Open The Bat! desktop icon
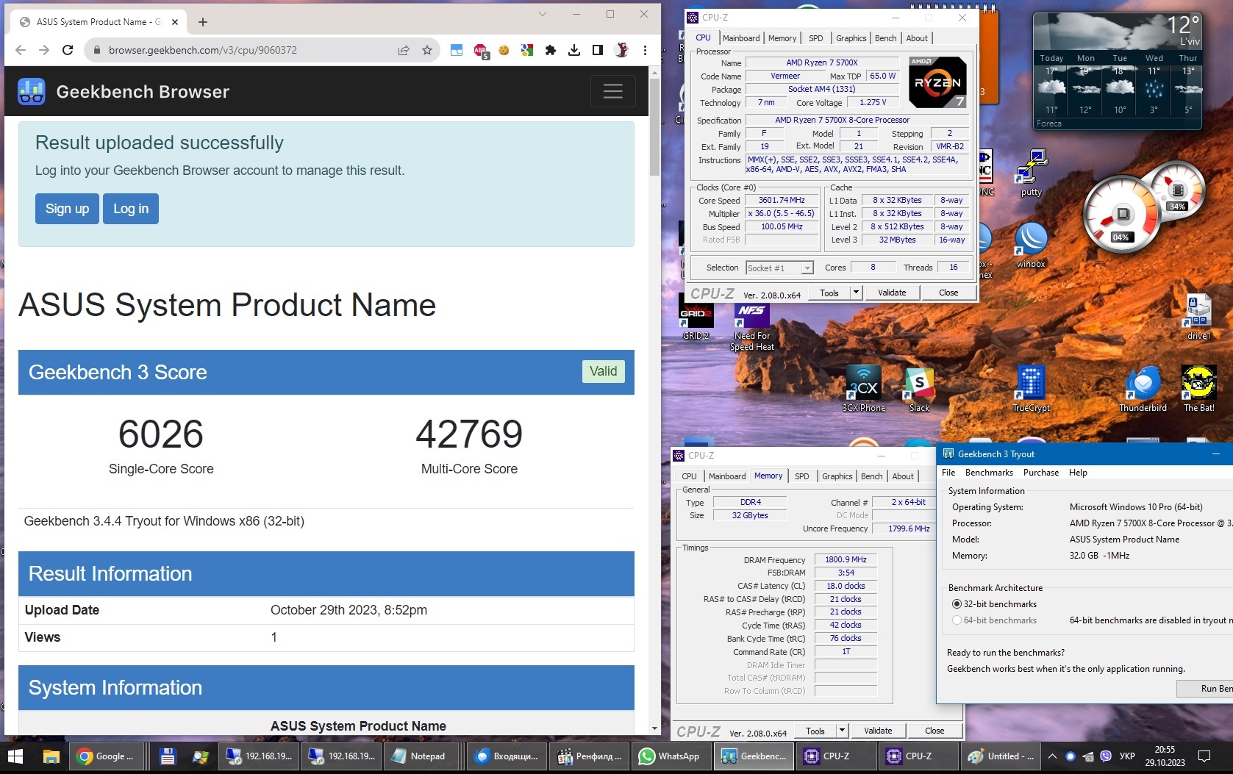This screenshot has height=774, width=1233. click(x=1198, y=388)
